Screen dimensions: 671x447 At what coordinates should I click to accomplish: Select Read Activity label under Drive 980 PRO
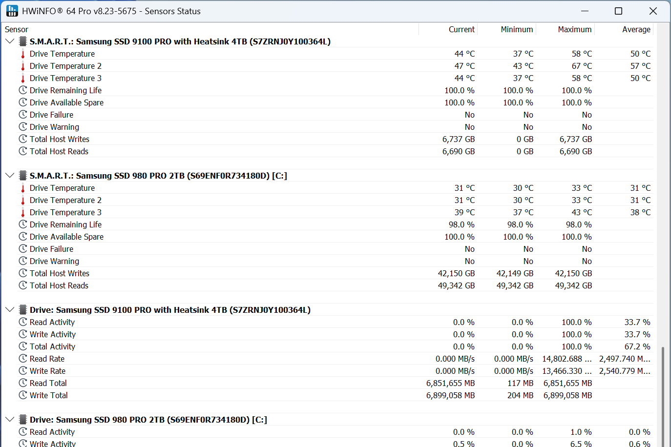[x=52, y=432]
